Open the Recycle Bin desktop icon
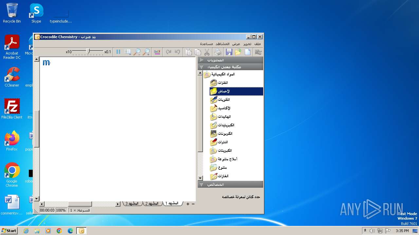419x235 pixels. click(x=12, y=13)
